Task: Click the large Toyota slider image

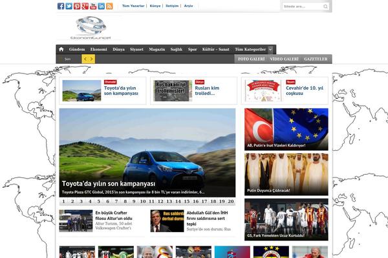Action: tap(147, 153)
